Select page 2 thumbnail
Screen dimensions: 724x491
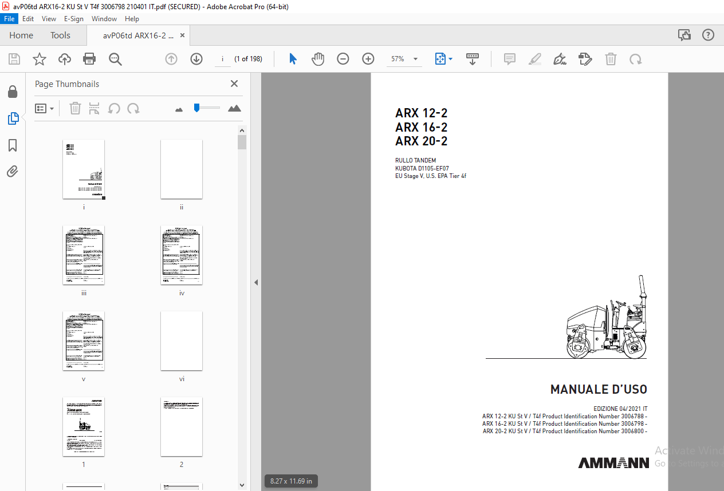(x=182, y=427)
